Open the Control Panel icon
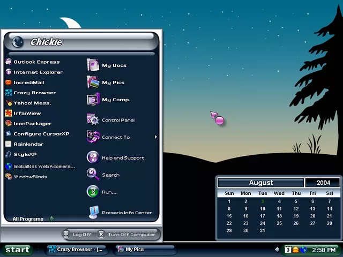Image resolution: width=343 pixels, height=257 pixels. point(93,120)
